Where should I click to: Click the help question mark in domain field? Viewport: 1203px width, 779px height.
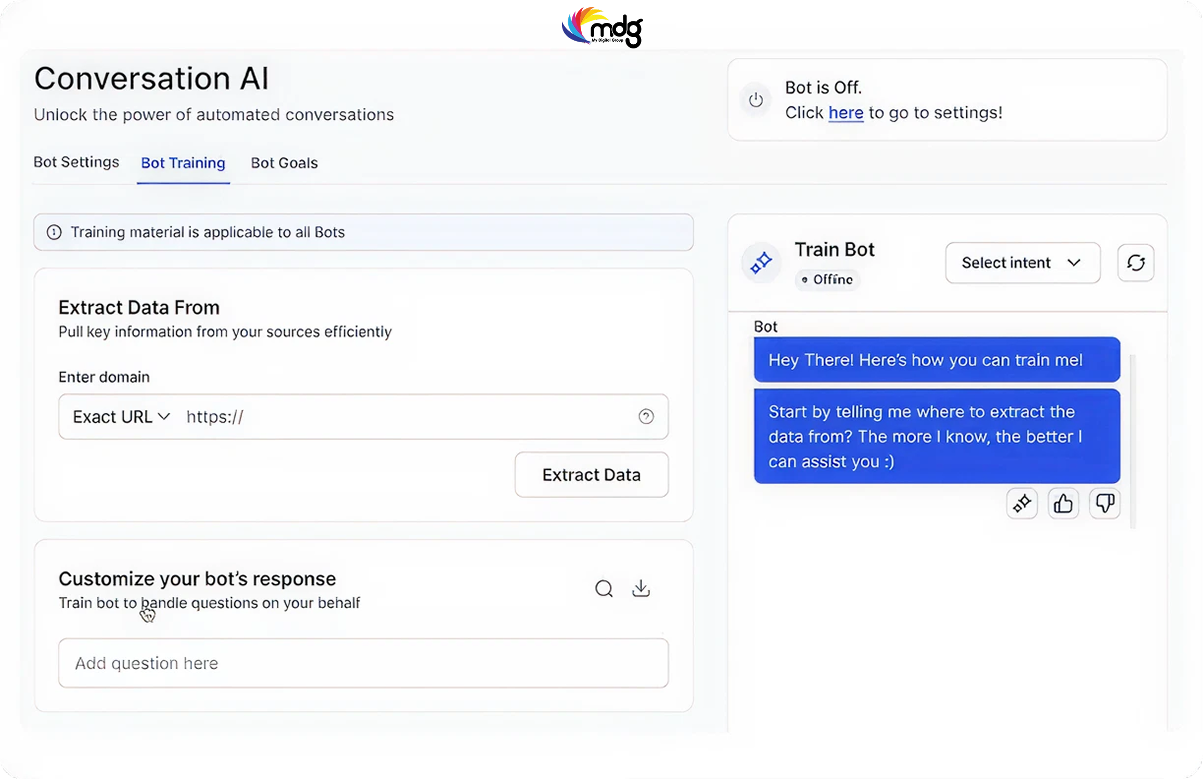point(646,417)
